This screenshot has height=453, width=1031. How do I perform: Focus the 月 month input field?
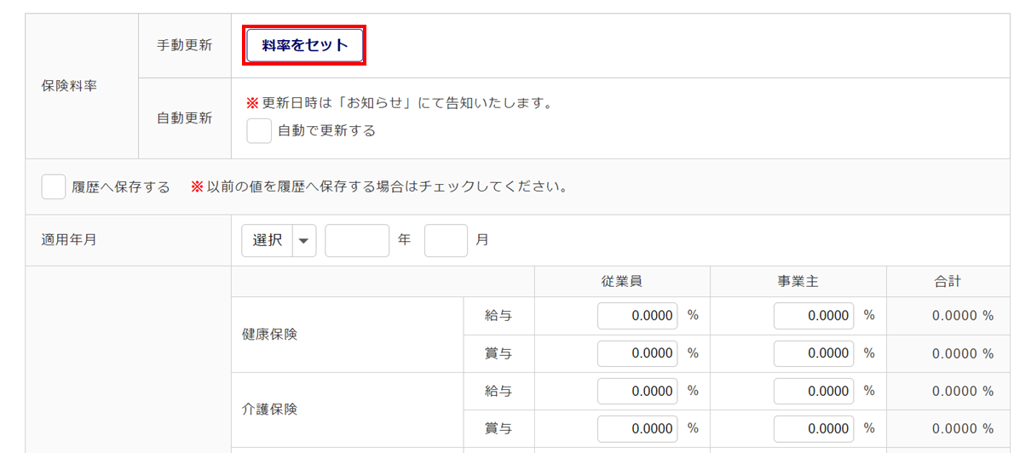446,240
